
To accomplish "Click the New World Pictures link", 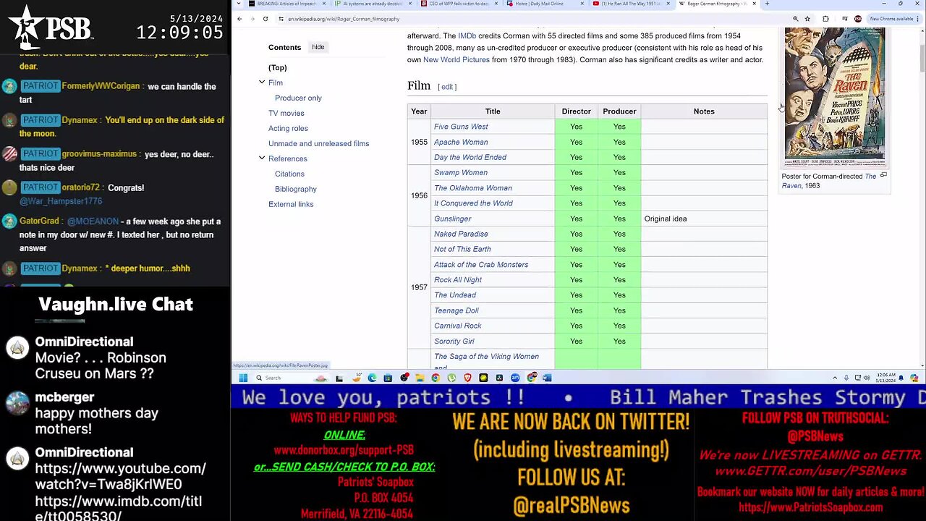I will pos(456,60).
